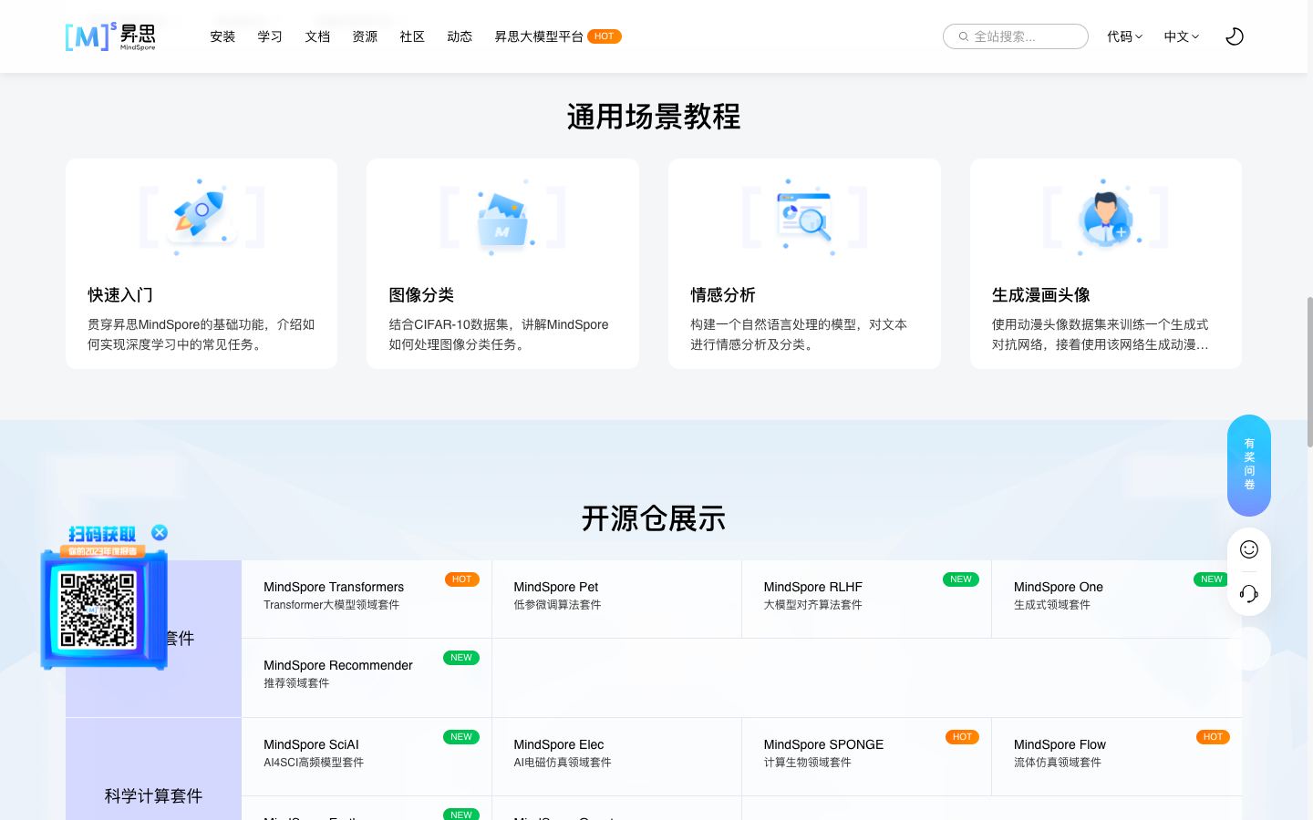Click HOT badge on MindSpore SPONGE
The height and width of the screenshot is (820, 1313).
962,737
